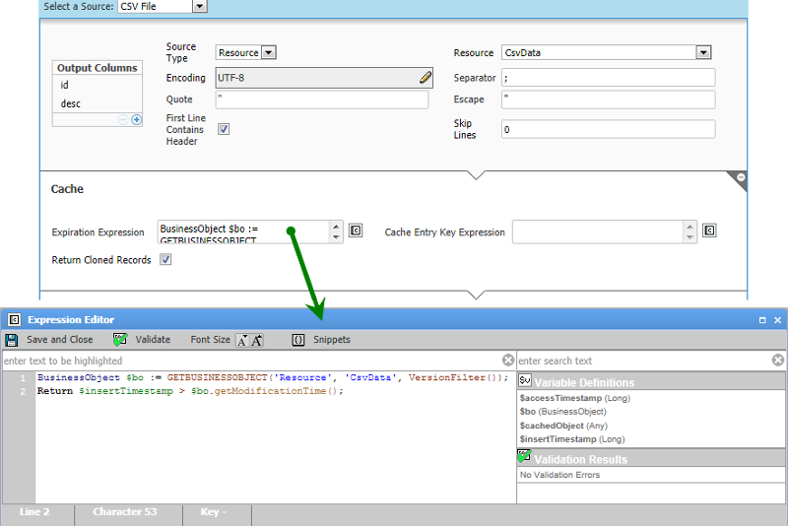This screenshot has width=788, height=526.
Task: Clear the highlight text field
Action: click(x=508, y=361)
